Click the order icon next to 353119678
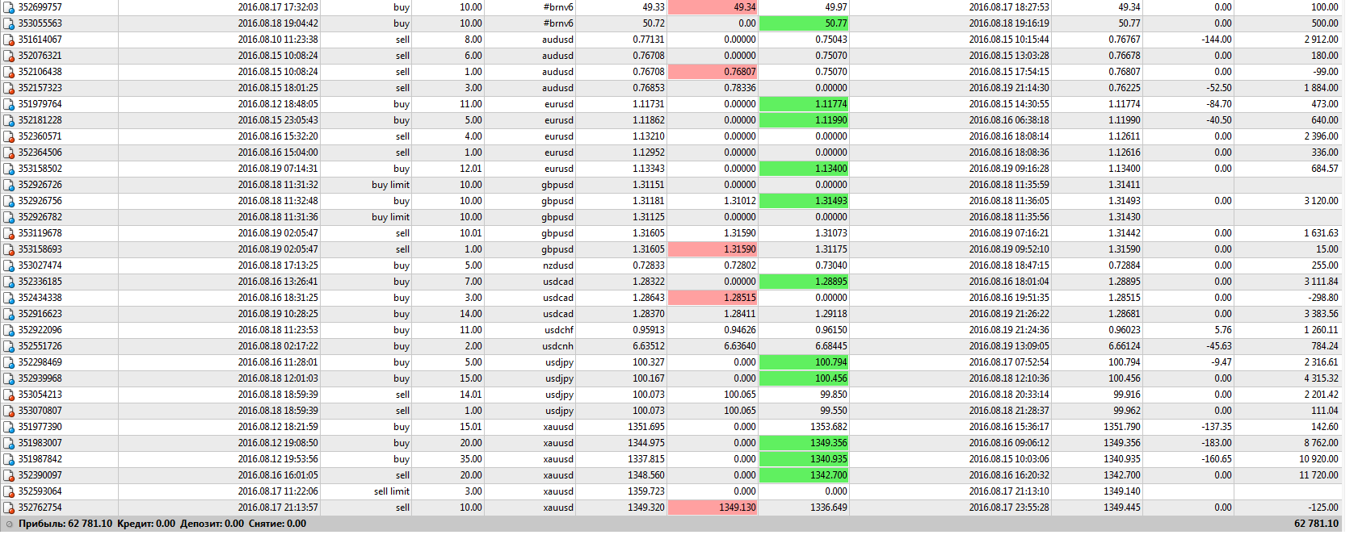The width and height of the screenshot is (1354, 539). pyautogui.click(x=9, y=233)
